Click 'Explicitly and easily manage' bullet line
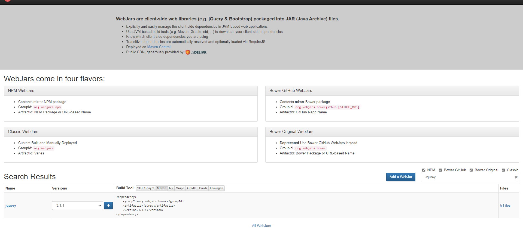This screenshot has width=523, height=233. pyautogui.click(x=197, y=27)
